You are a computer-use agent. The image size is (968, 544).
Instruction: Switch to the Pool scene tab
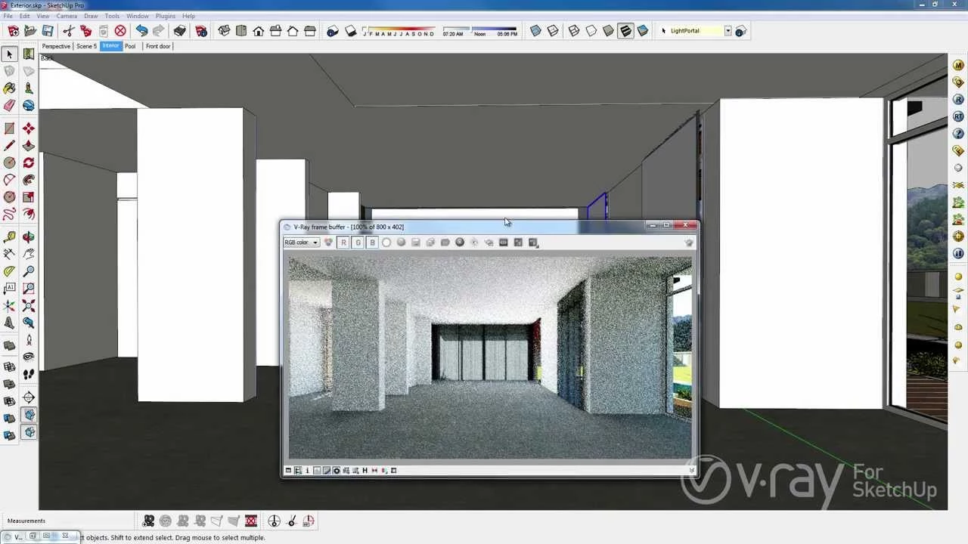pyautogui.click(x=130, y=46)
